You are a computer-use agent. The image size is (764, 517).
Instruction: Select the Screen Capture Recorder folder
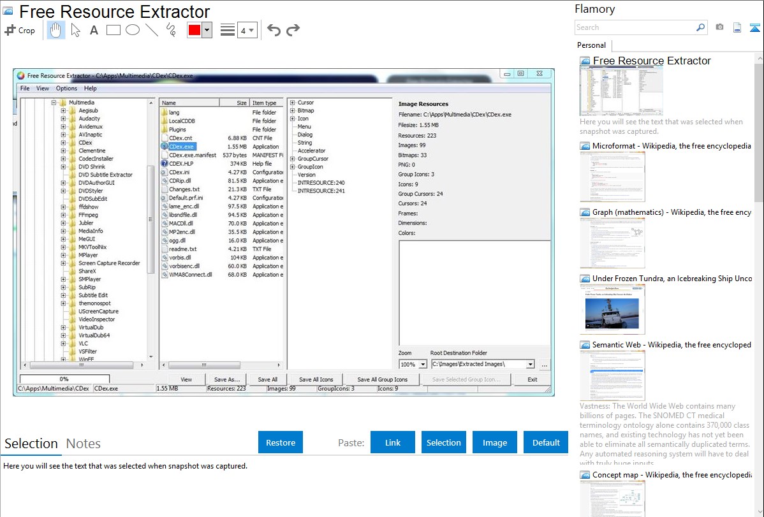(x=109, y=263)
